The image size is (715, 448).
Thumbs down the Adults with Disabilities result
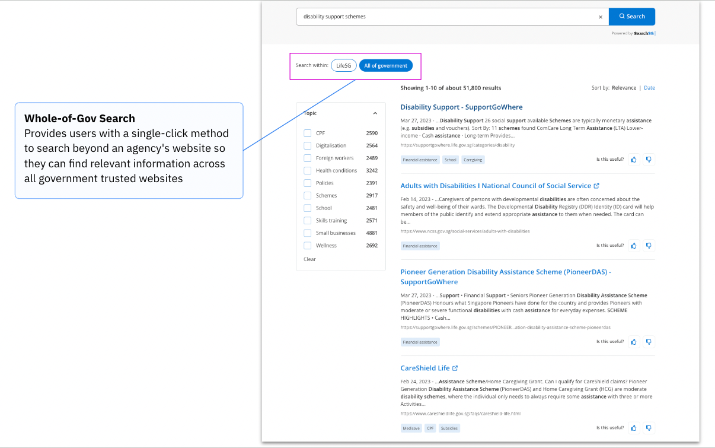click(x=649, y=245)
